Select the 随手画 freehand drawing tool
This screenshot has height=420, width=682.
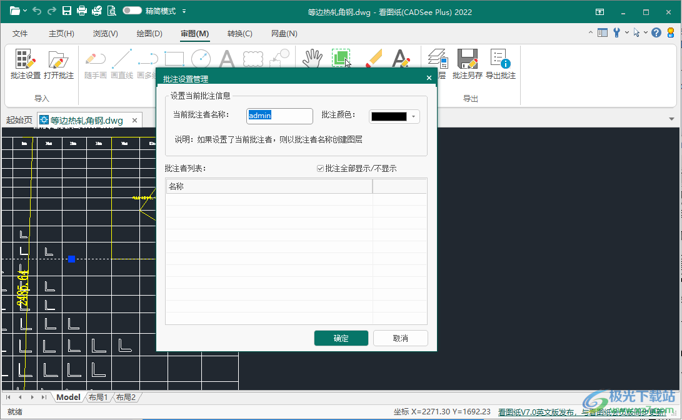click(95, 64)
